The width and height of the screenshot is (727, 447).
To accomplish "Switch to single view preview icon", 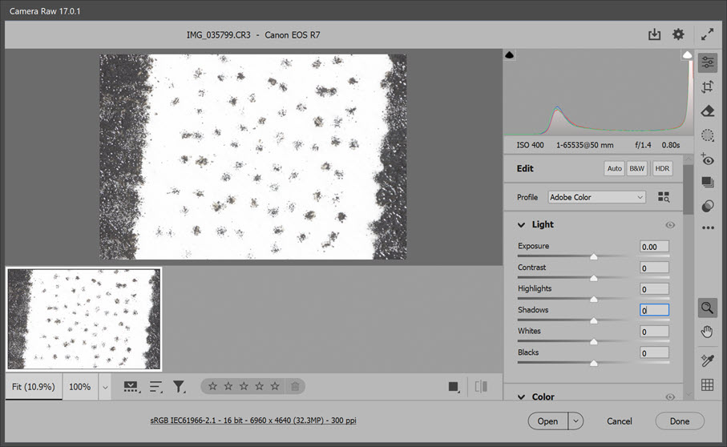I will pyautogui.click(x=454, y=387).
